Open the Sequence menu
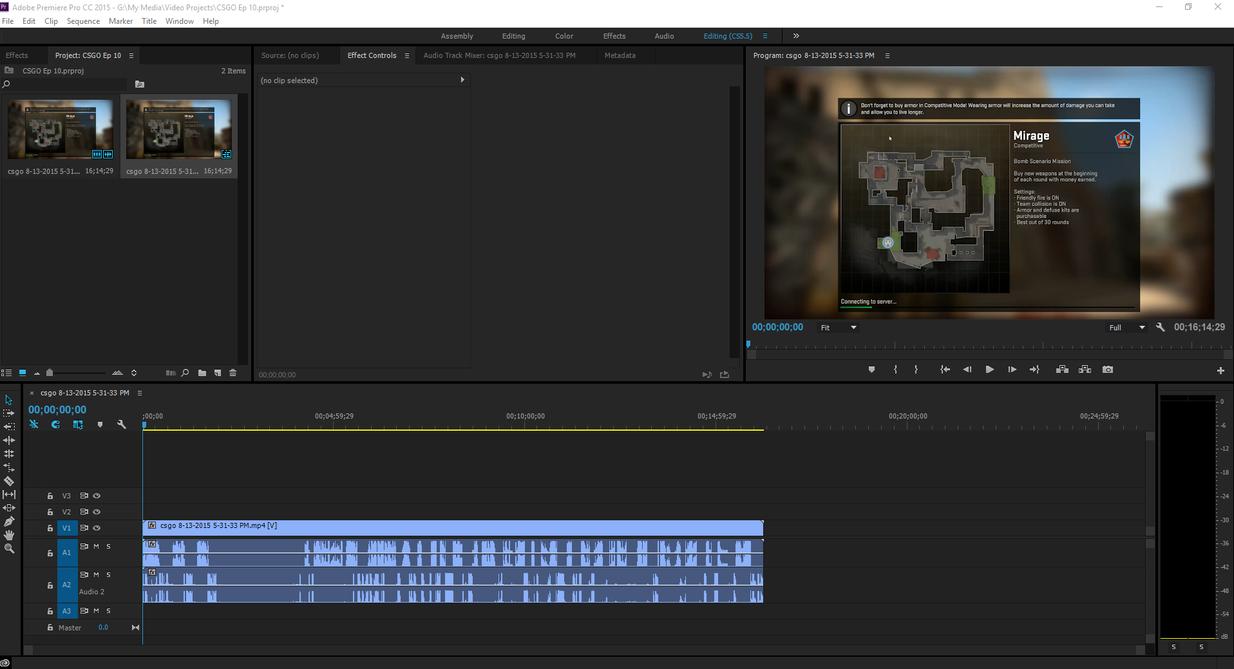This screenshot has width=1234, height=669. click(x=83, y=21)
